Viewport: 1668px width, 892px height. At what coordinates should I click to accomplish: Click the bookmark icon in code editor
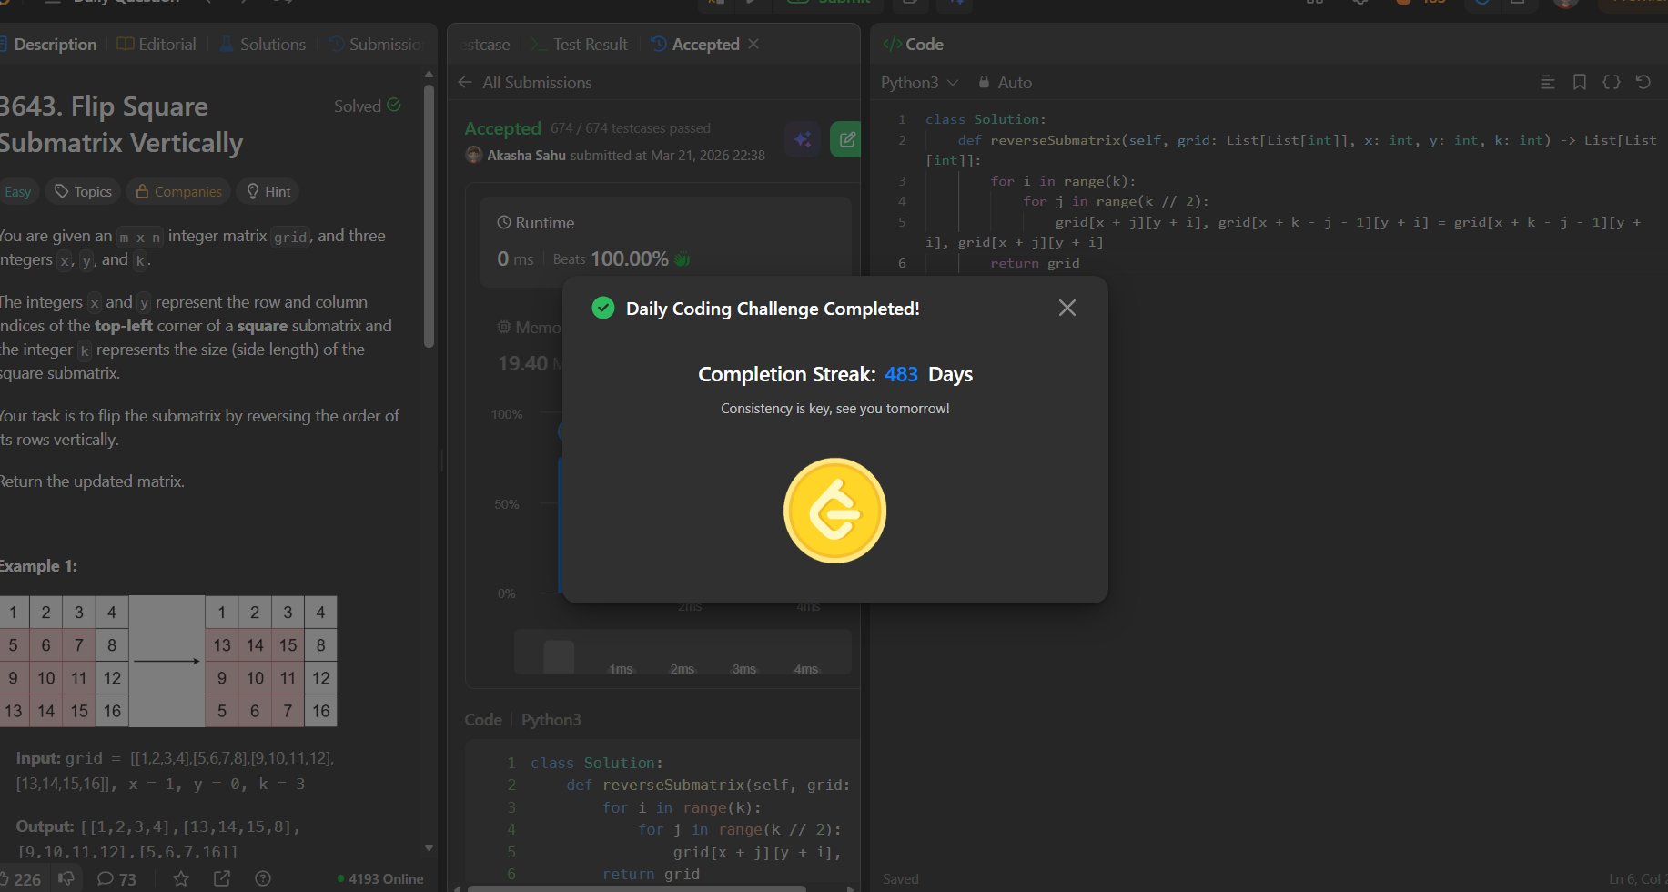[1580, 82]
